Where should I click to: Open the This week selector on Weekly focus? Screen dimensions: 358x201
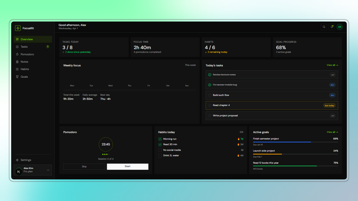click(x=190, y=65)
